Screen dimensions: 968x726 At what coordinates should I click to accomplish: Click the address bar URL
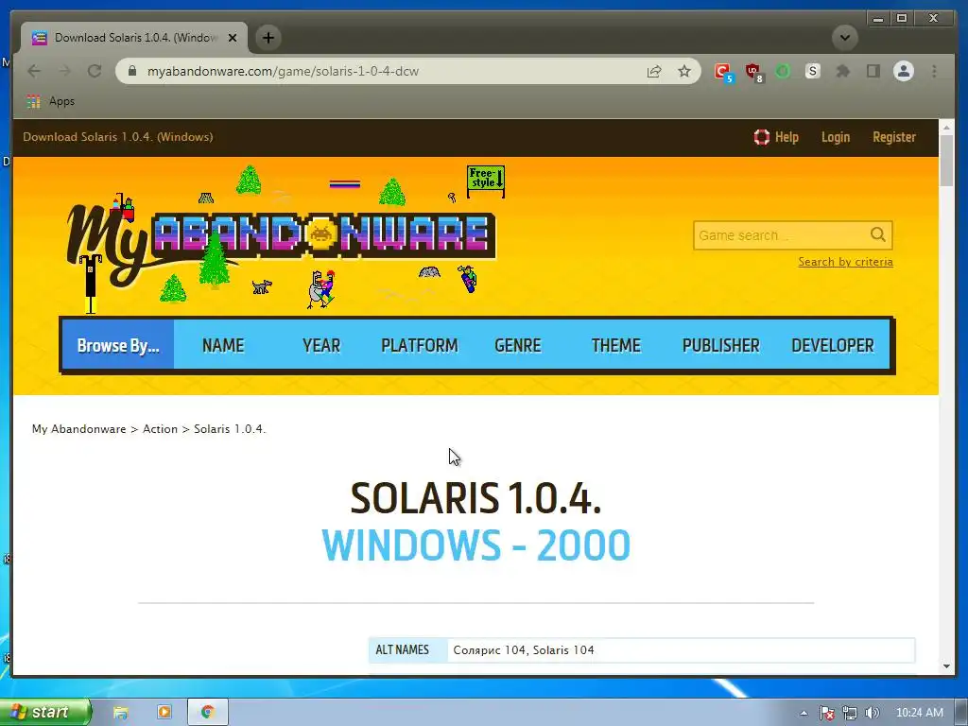(283, 71)
